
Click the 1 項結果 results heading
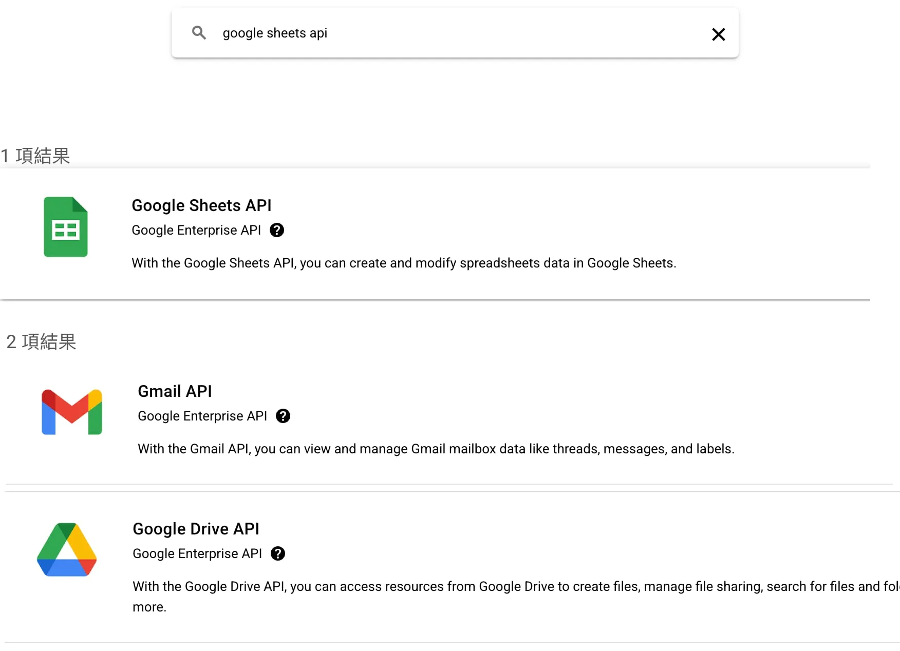35,156
